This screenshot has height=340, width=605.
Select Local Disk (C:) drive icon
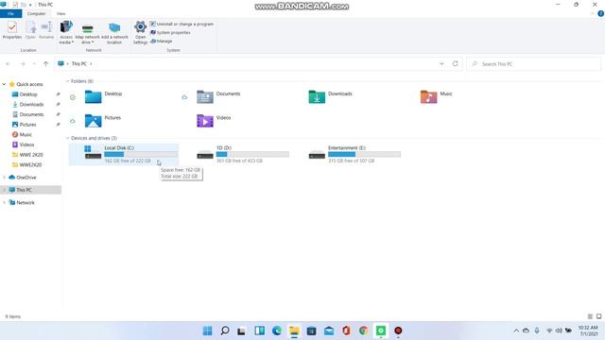click(x=93, y=152)
